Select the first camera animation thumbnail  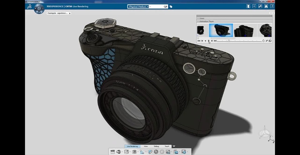click(x=203, y=30)
